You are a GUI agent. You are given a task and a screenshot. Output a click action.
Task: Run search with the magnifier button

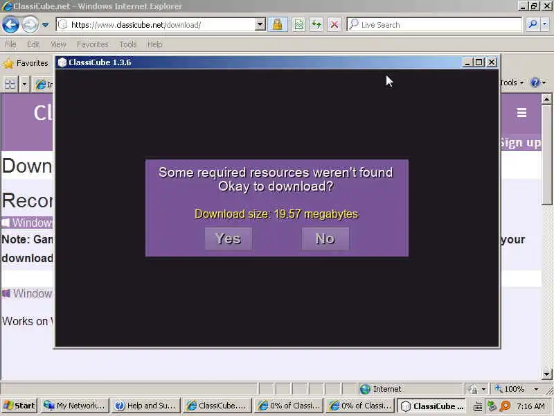(533, 24)
